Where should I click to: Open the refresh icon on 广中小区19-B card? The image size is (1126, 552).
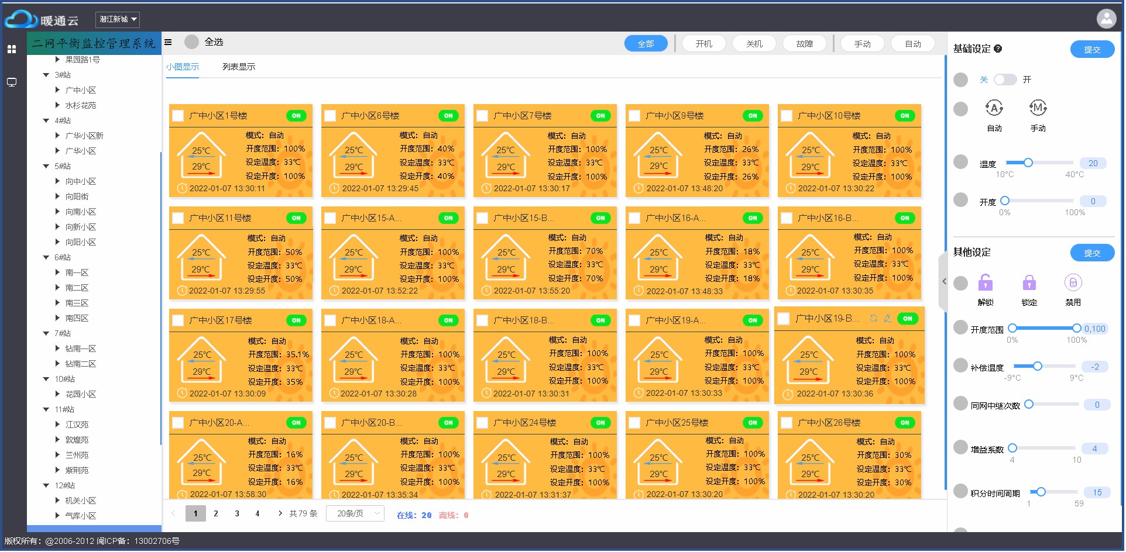coord(873,319)
